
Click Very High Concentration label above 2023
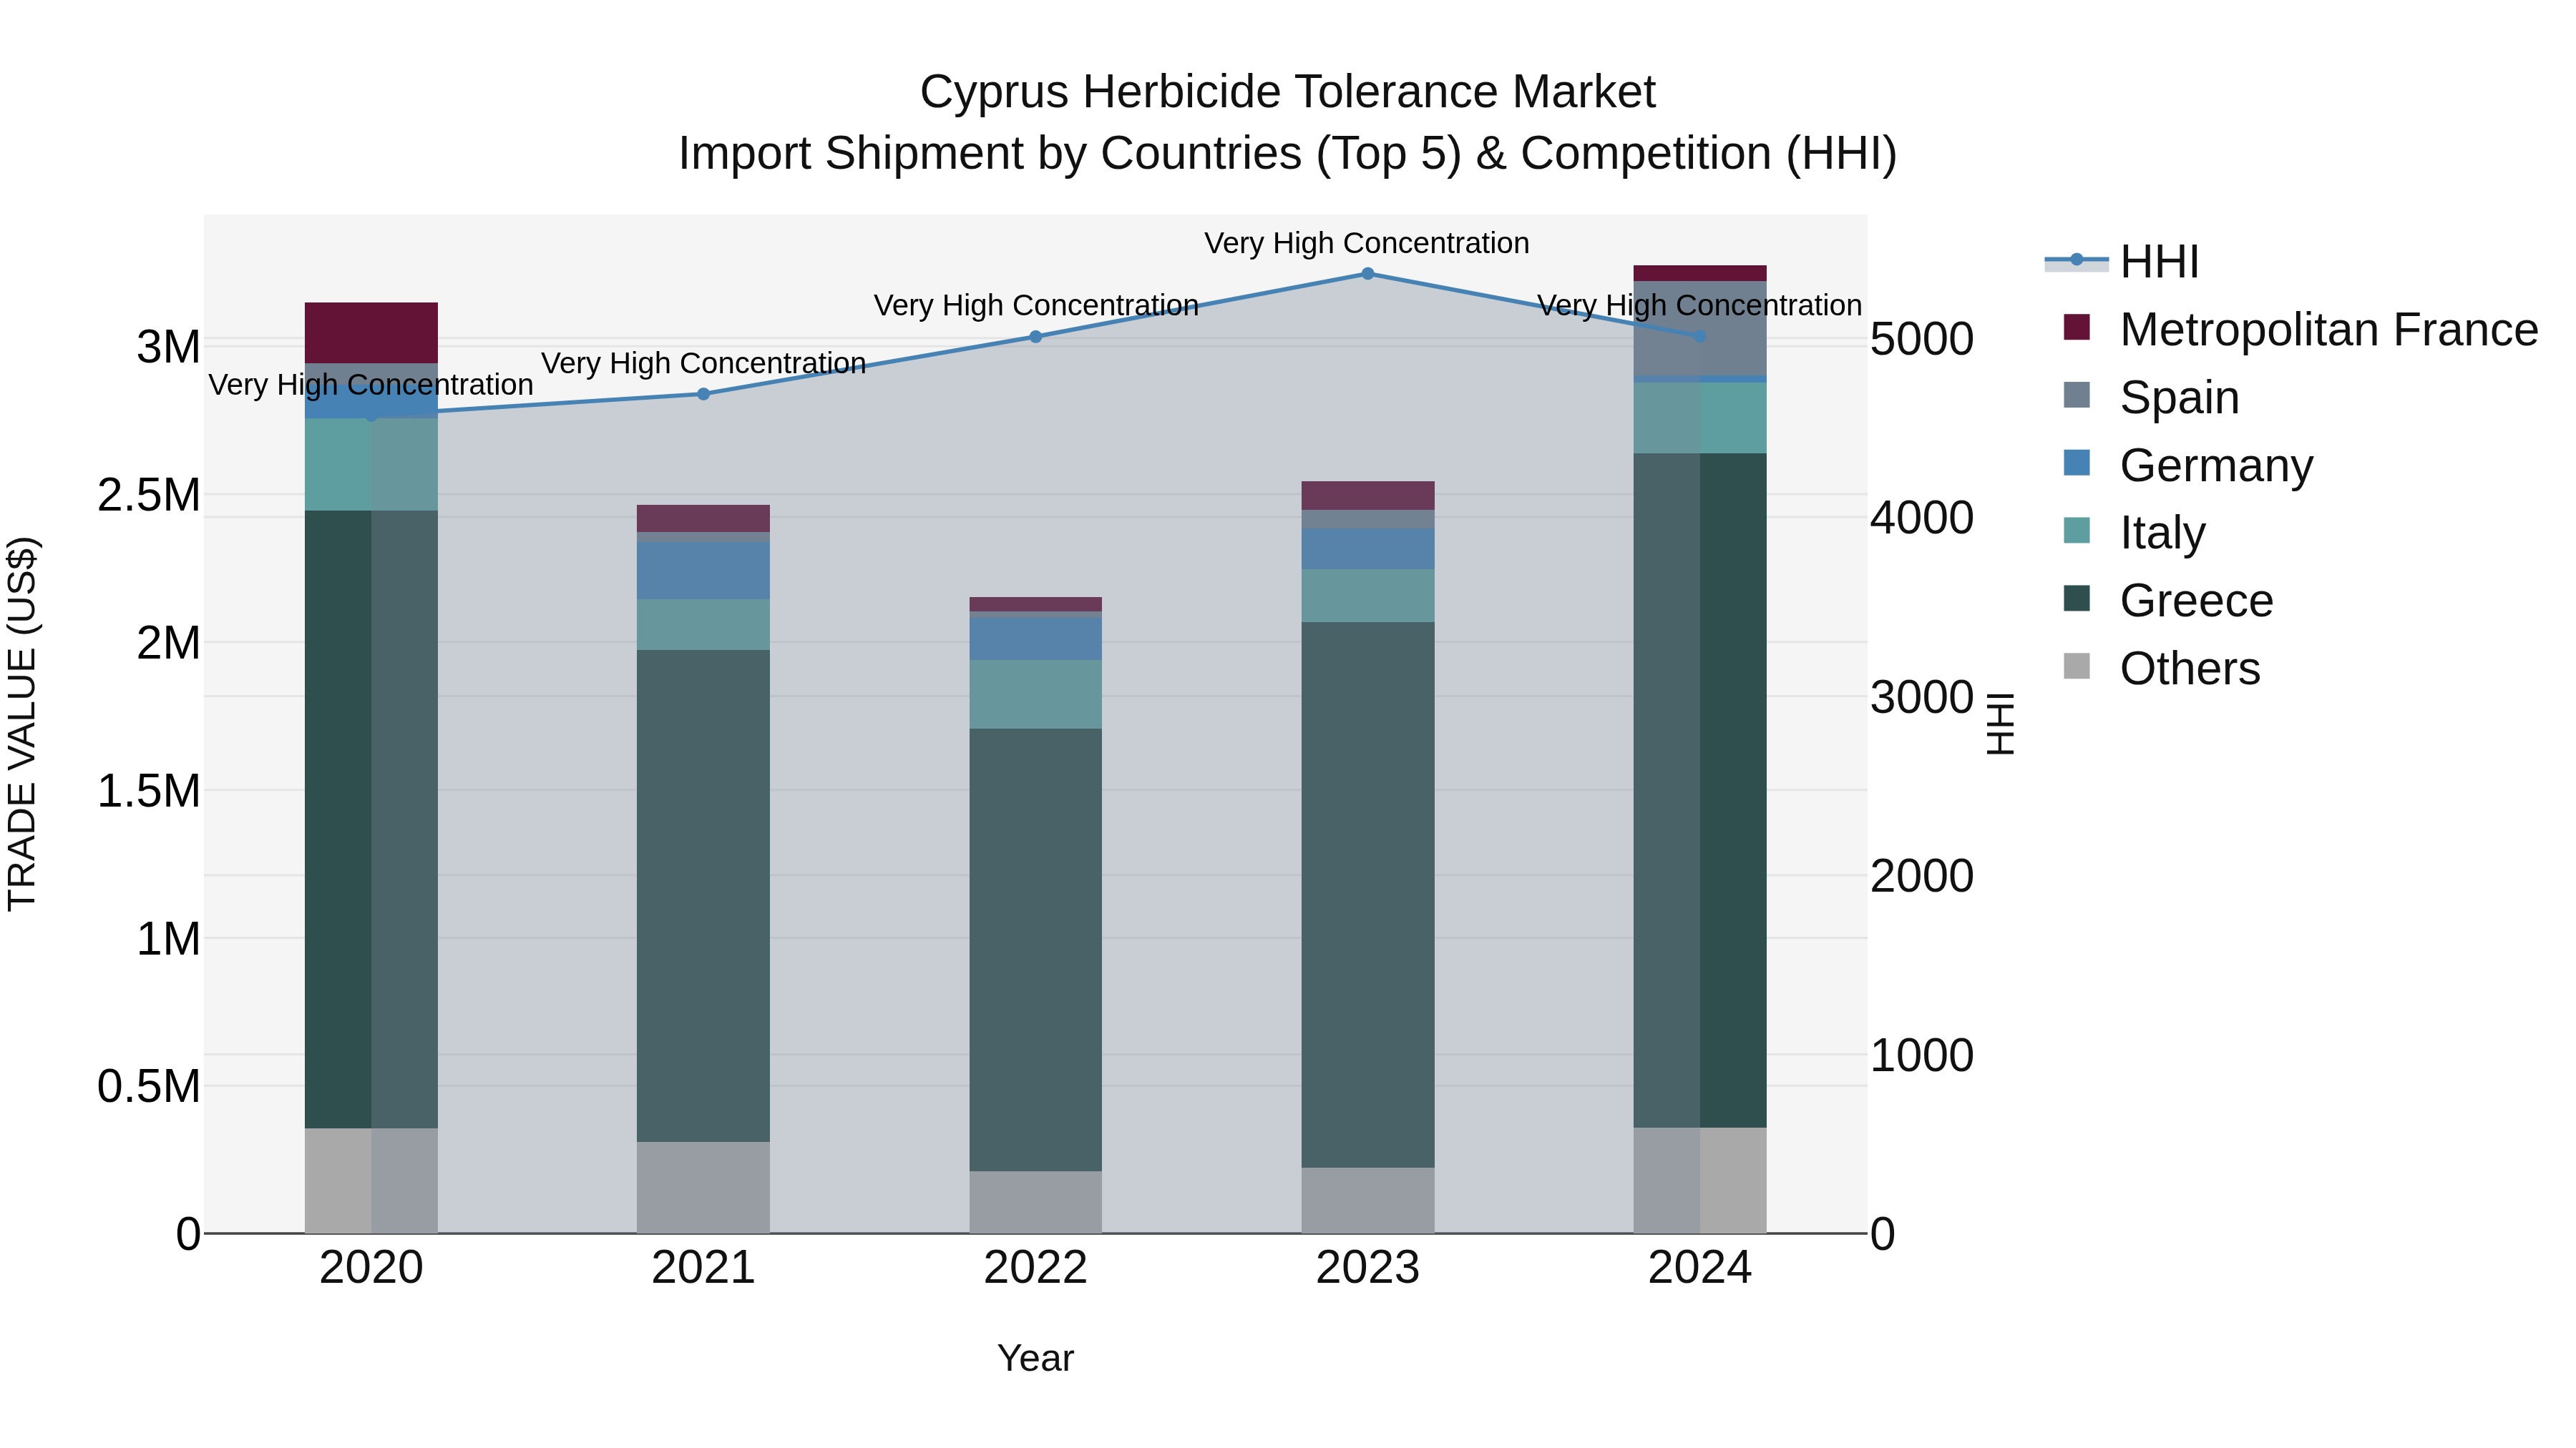[1367, 243]
